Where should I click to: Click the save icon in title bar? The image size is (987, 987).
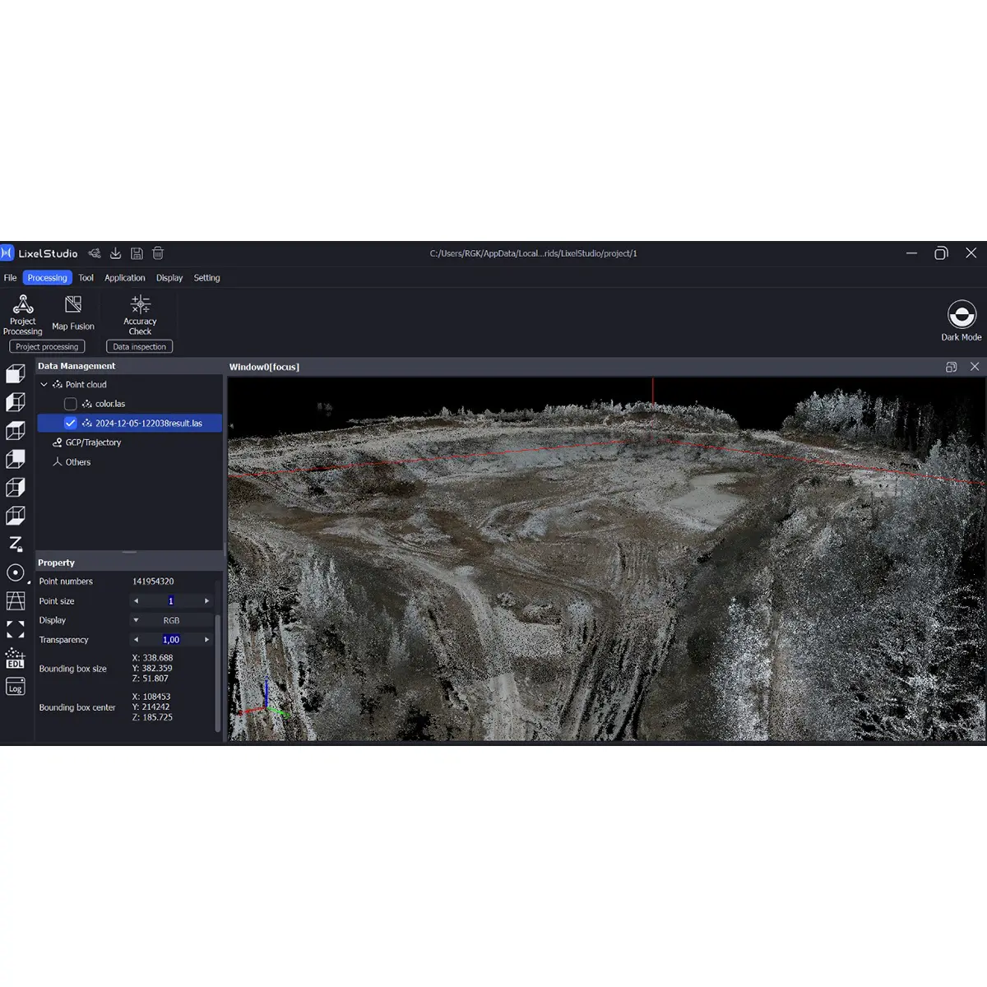point(137,253)
